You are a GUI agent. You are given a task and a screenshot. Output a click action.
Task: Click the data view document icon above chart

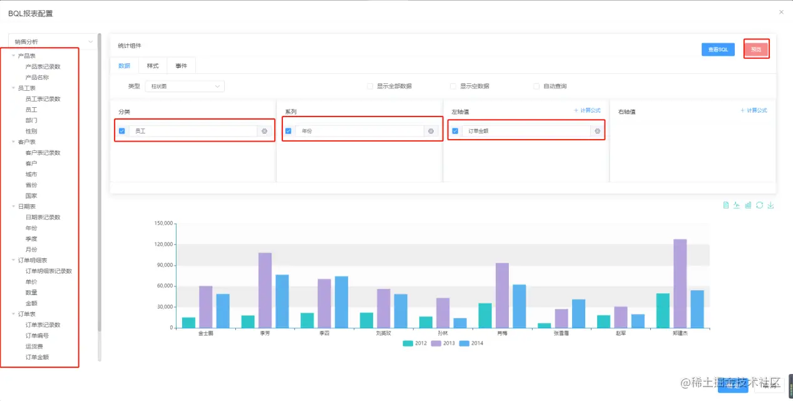(x=726, y=205)
